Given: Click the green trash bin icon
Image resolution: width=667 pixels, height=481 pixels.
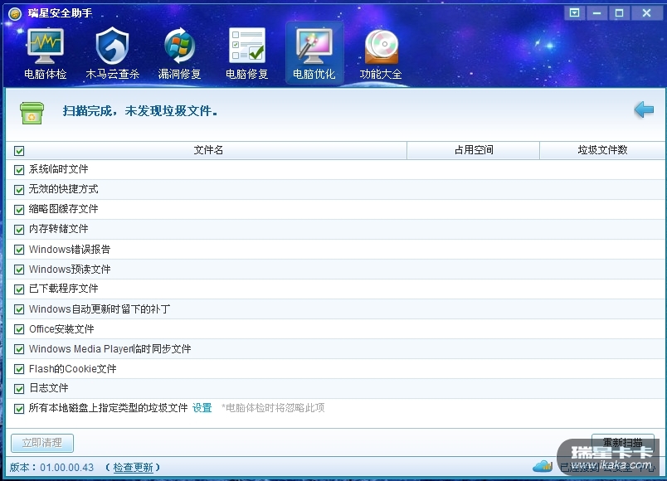Looking at the screenshot, I should pyautogui.click(x=32, y=112).
